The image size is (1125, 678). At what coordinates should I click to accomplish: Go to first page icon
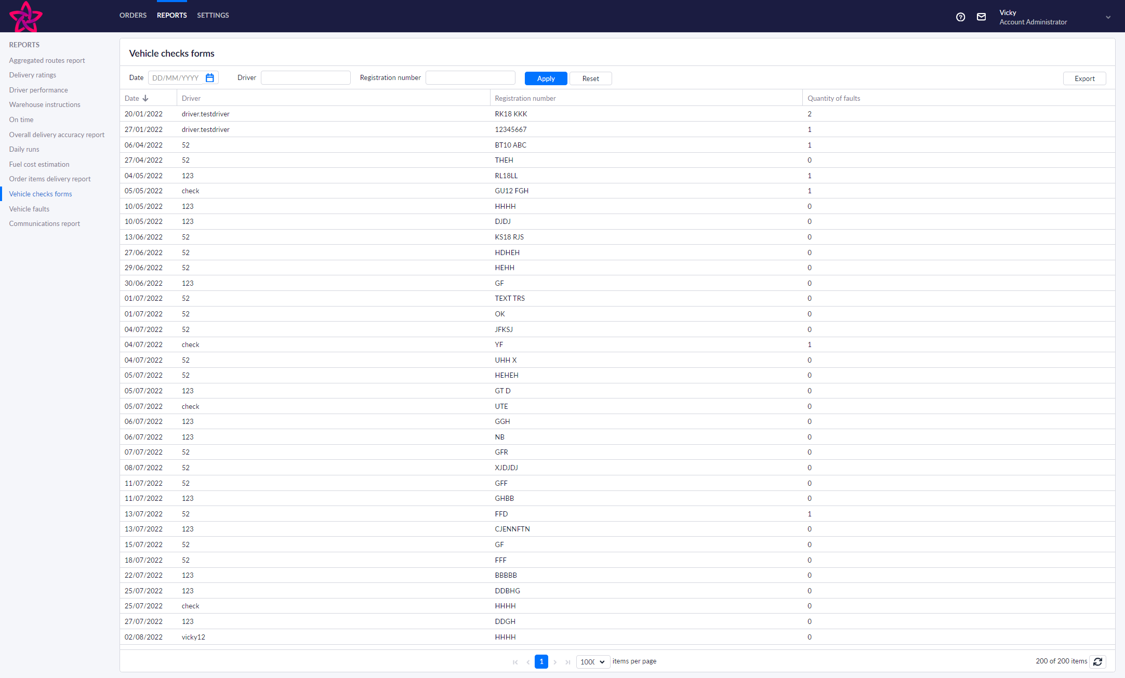click(x=515, y=662)
